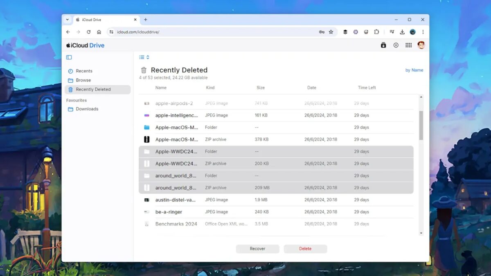This screenshot has height=276, width=491.
Task: Bookmark this page with star icon
Action: [x=331, y=32]
